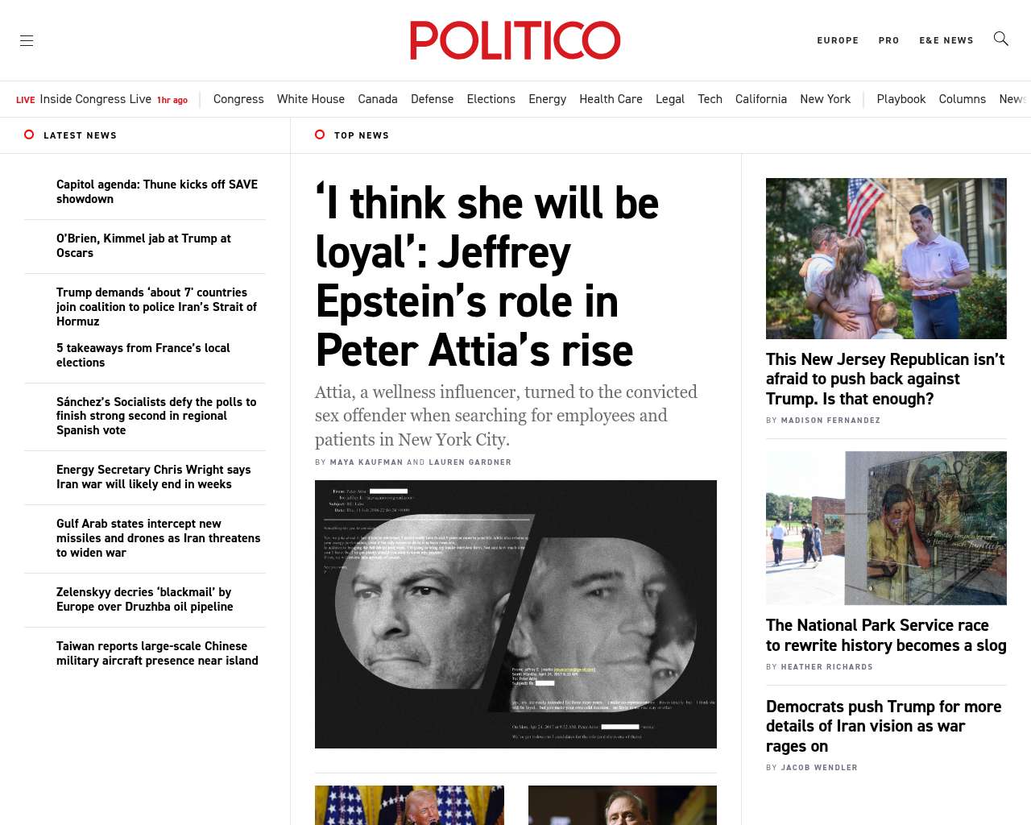Open Jeffrey Epstein Peter Attia headline
Screen dimensions: 1031x825
(487, 276)
